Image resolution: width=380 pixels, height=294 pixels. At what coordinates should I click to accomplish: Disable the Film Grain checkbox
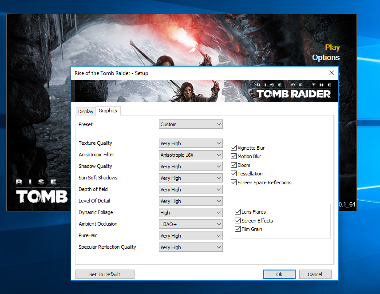[x=238, y=229]
